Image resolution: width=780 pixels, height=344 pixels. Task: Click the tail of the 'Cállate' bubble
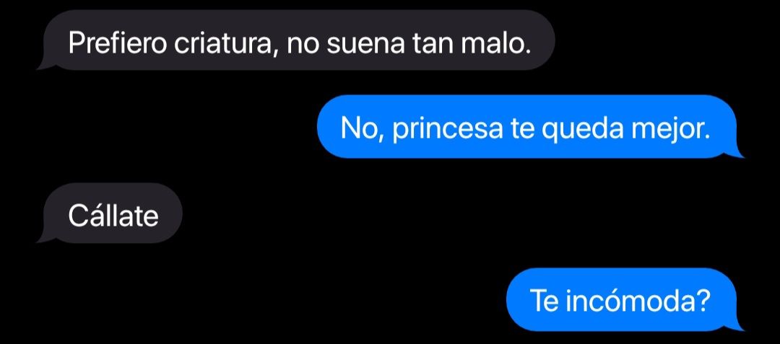[45, 238]
